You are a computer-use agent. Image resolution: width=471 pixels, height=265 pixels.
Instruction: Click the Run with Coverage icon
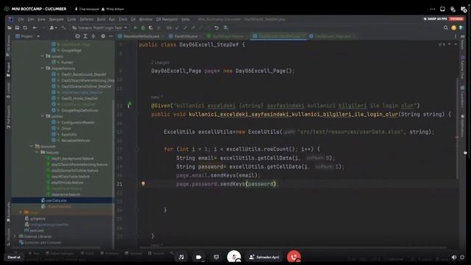pyautogui.click(x=150, y=28)
